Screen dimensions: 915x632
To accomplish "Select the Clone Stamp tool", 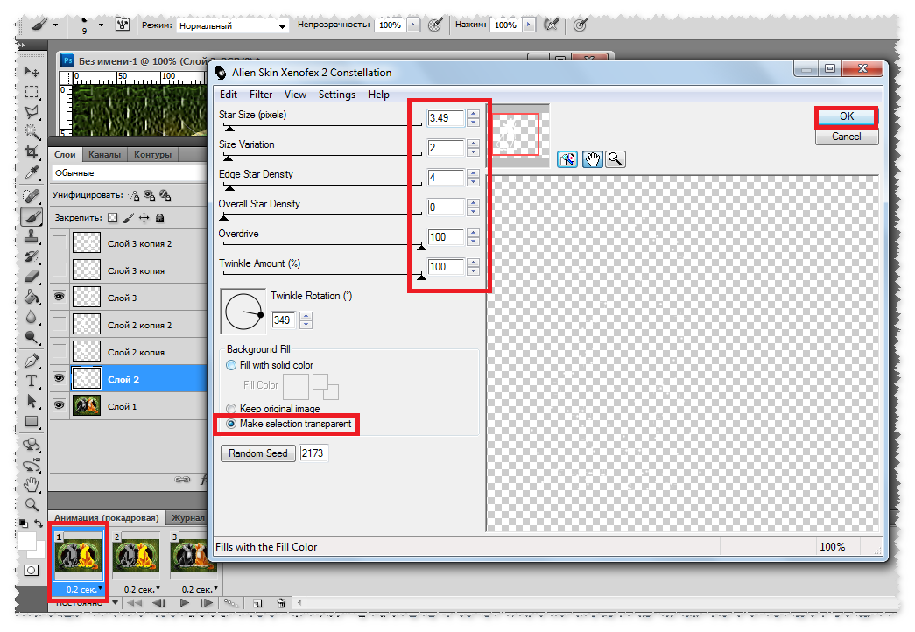I will [32, 236].
